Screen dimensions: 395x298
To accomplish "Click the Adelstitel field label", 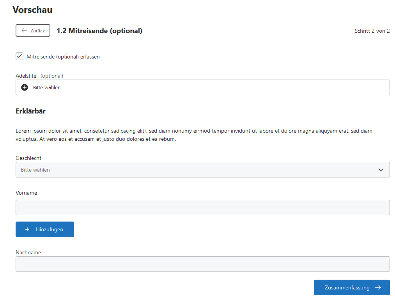I will tap(27, 76).
